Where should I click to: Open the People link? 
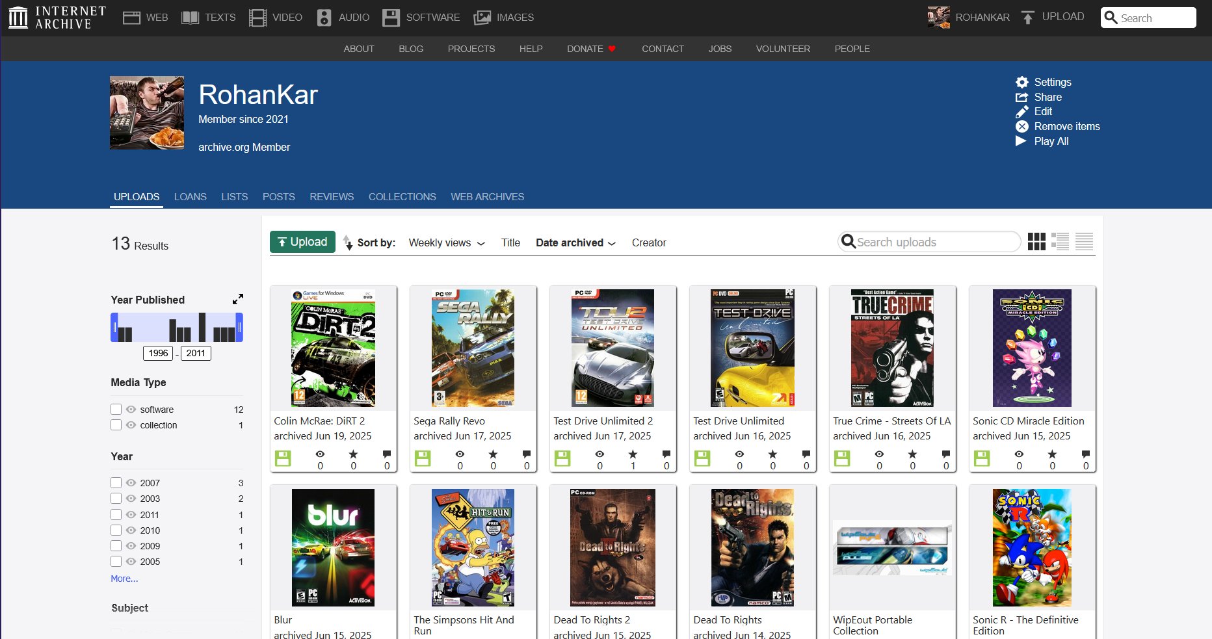click(852, 49)
